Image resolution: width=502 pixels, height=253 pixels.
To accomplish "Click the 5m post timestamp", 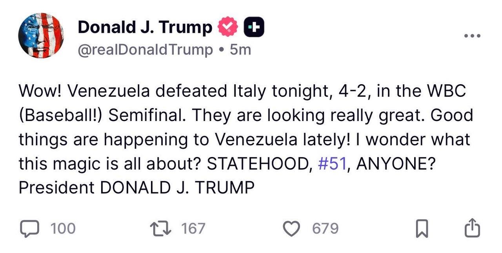I will pyautogui.click(x=240, y=50).
